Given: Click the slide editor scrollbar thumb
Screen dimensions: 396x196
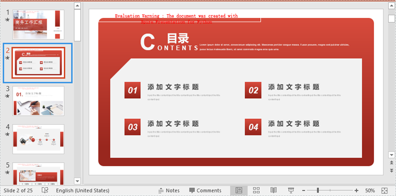Looking at the screenshot, I should click(x=391, y=18).
